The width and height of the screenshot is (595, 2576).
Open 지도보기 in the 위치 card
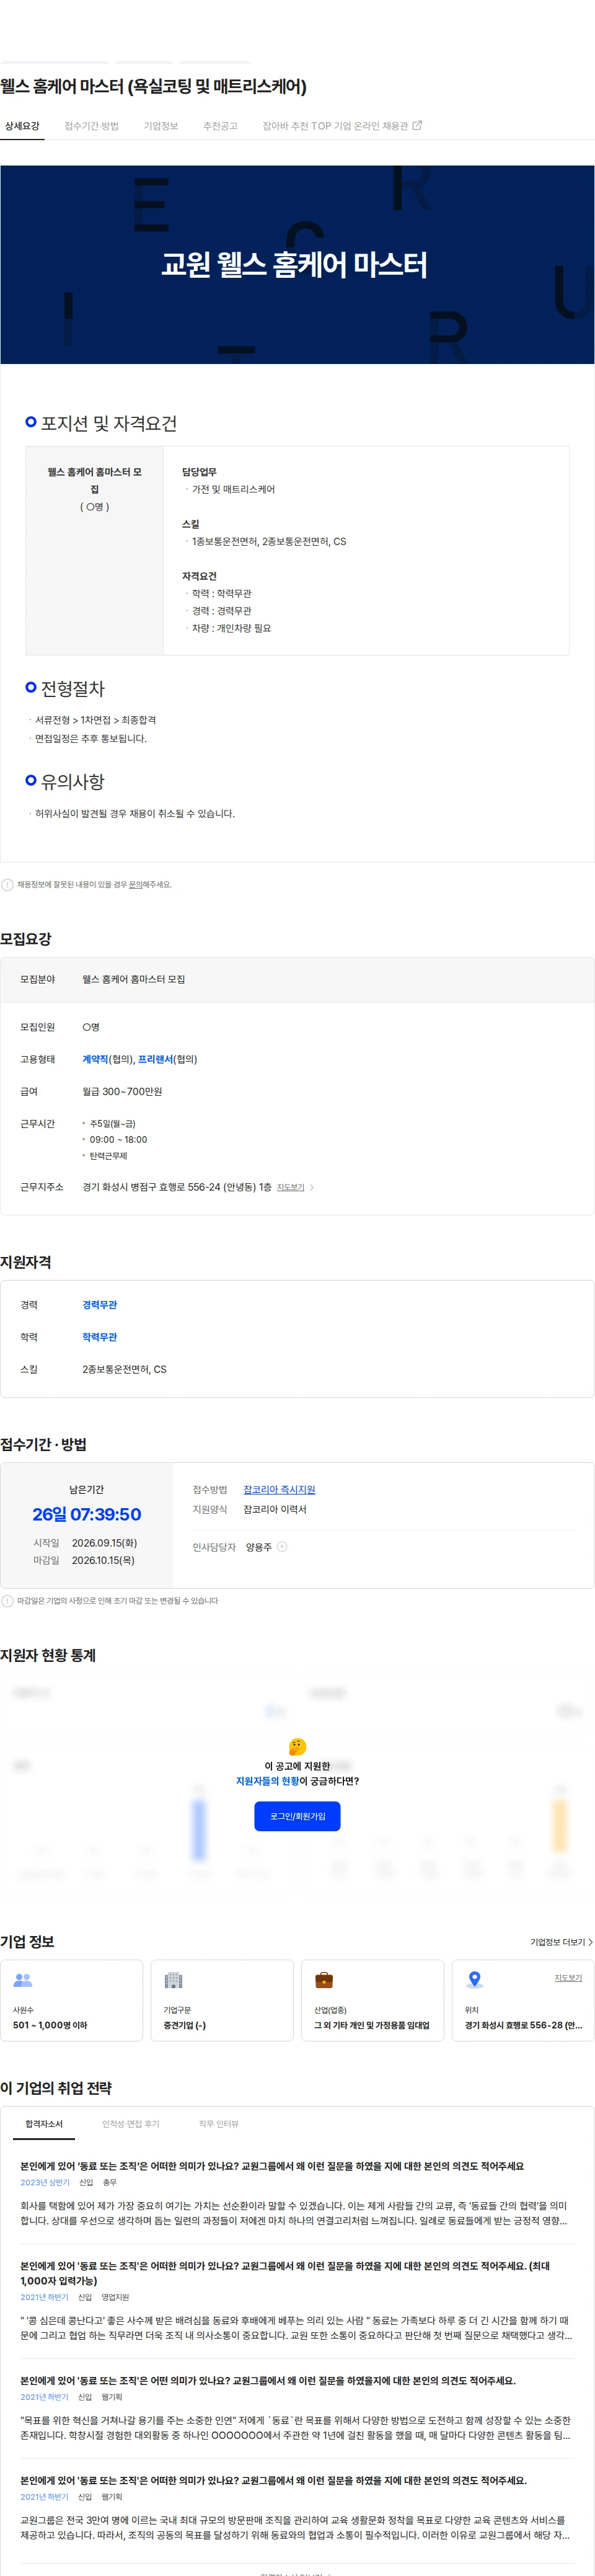[568, 1978]
